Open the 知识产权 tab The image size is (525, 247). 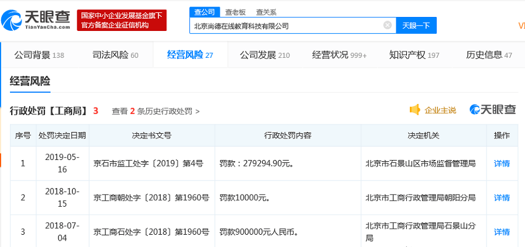coord(414,55)
